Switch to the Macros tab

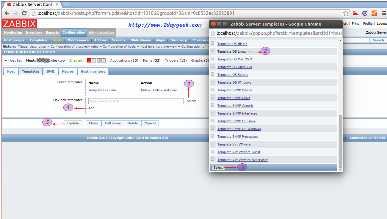68,71
